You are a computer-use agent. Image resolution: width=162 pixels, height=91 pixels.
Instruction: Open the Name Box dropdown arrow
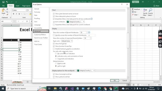11,21
